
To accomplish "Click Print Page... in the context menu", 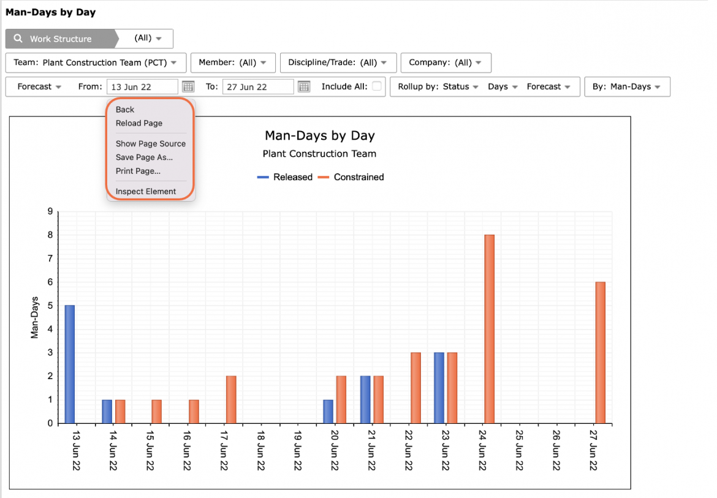I will [x=138, y=171].
